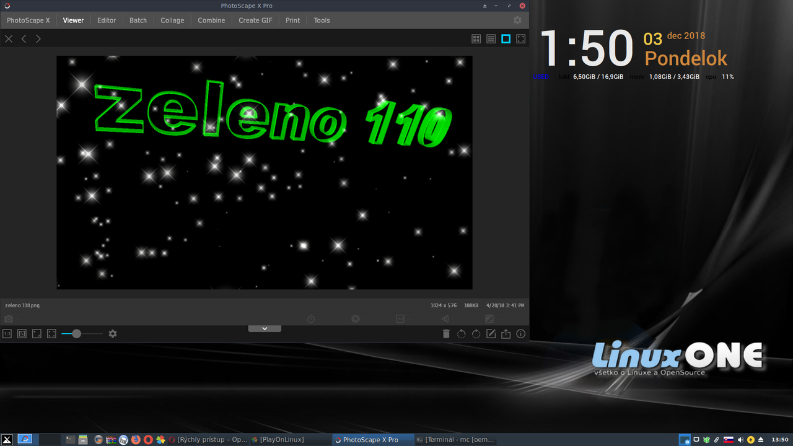Open the X start menu in taskbar

click(7, 440)
